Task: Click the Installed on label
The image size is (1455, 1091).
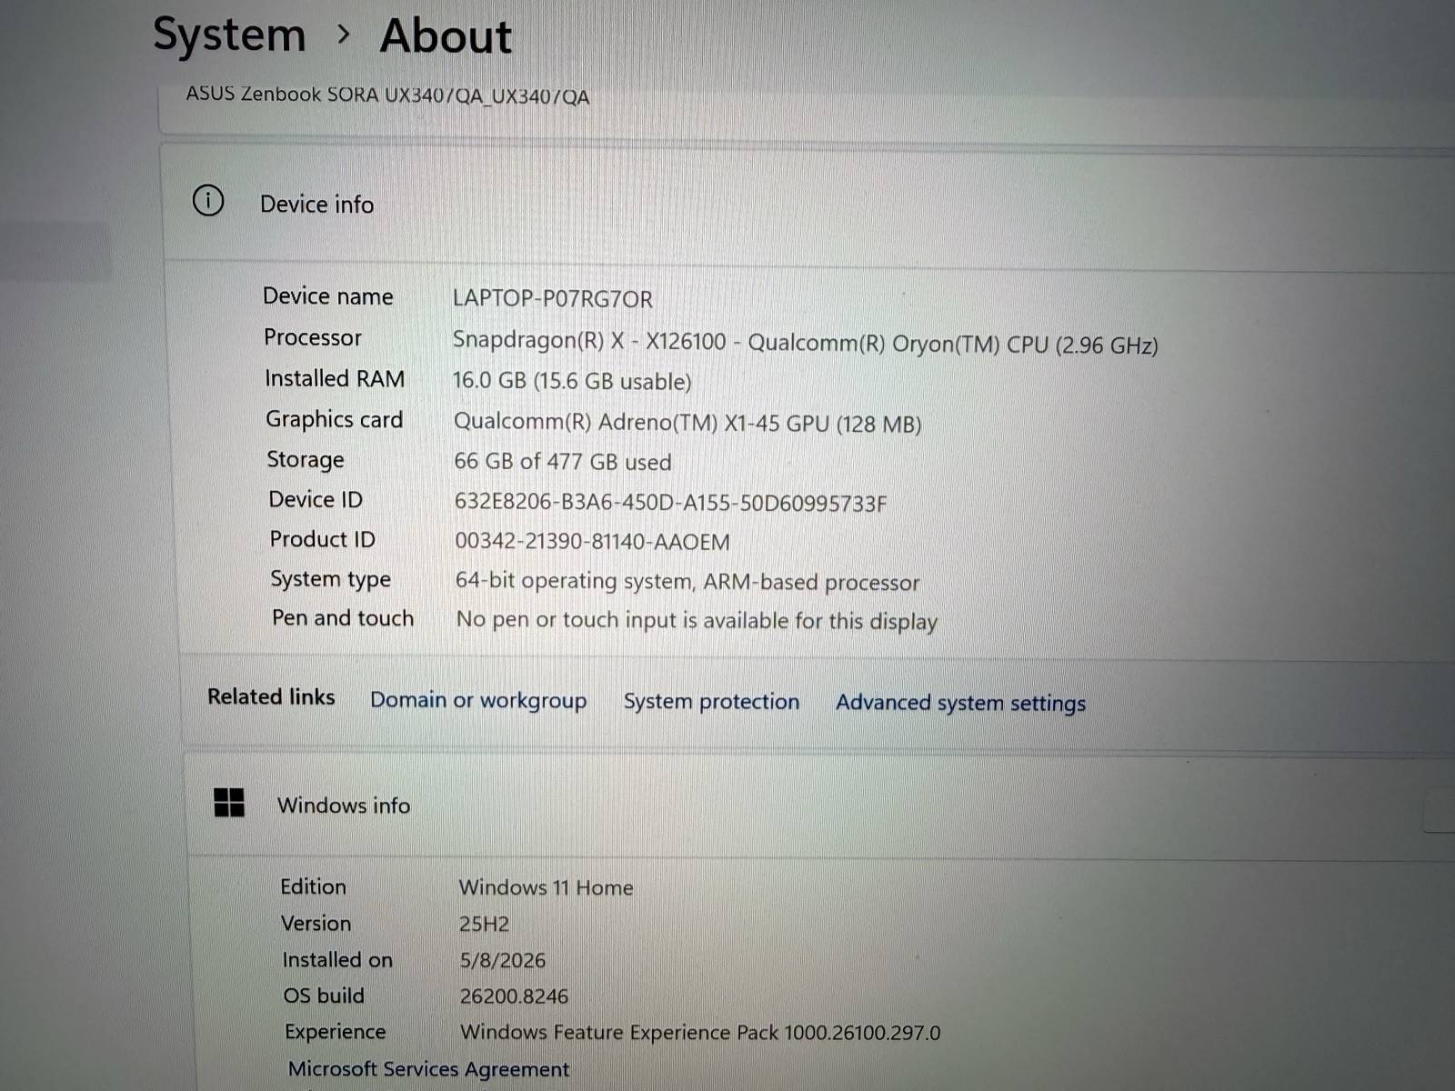Action: point(337,959)
